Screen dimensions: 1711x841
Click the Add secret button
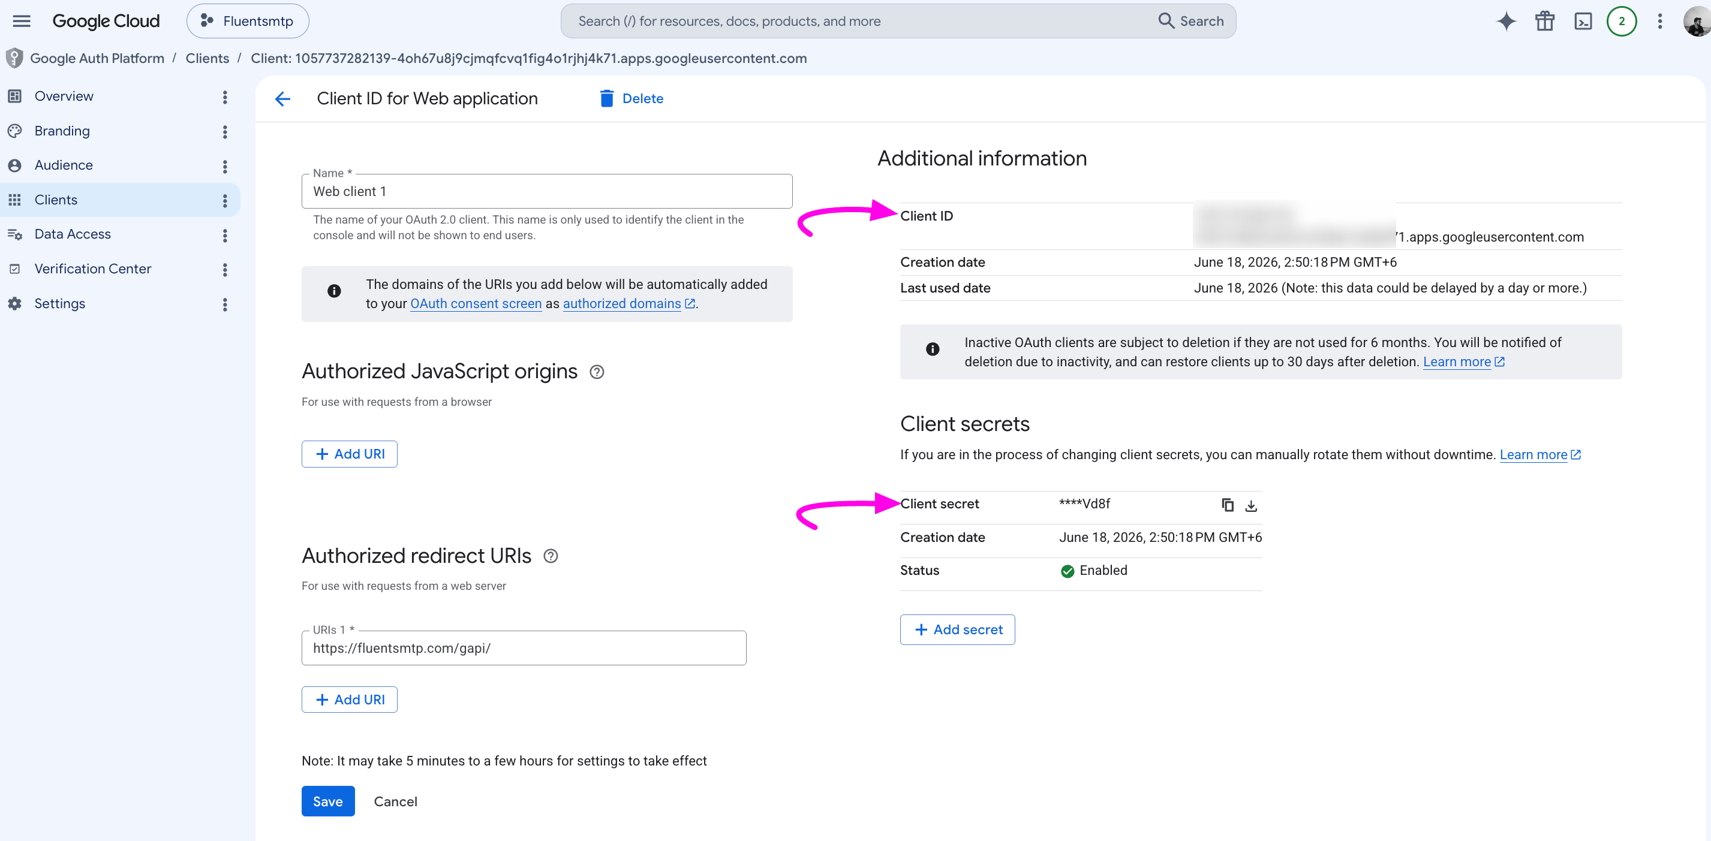click(x=957, y=629)
